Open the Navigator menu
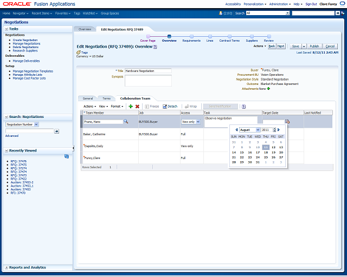Viewport: 347px width, 277px height. (21, 14)
